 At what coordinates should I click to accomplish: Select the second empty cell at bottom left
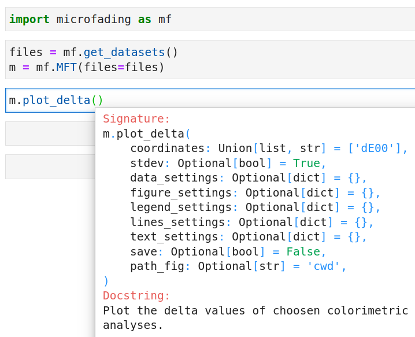point(49,166)
